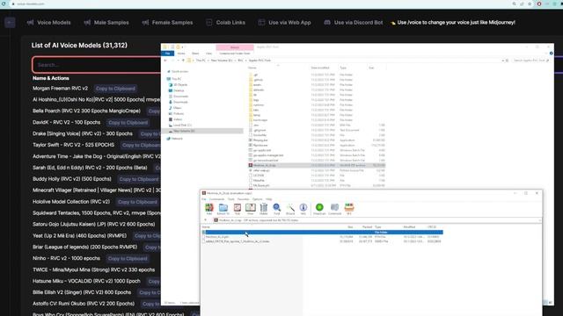Open WinRAR Help menu
Image resolution: width=563 pixels, height=316 pixels.
click(268, 199)
